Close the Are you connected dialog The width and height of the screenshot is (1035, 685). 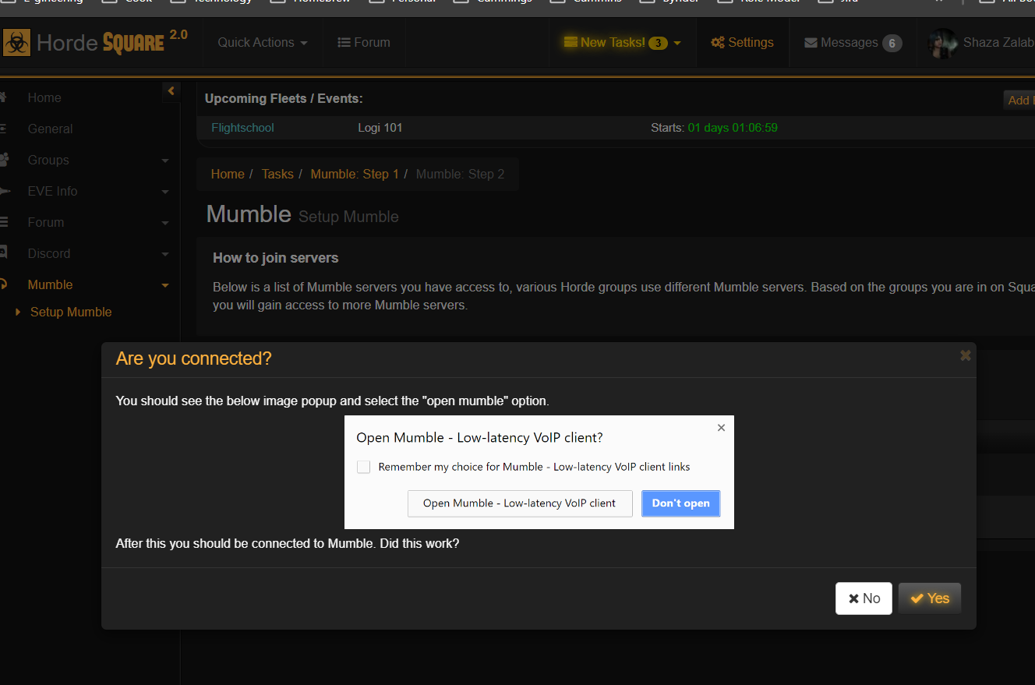(966, 355)
